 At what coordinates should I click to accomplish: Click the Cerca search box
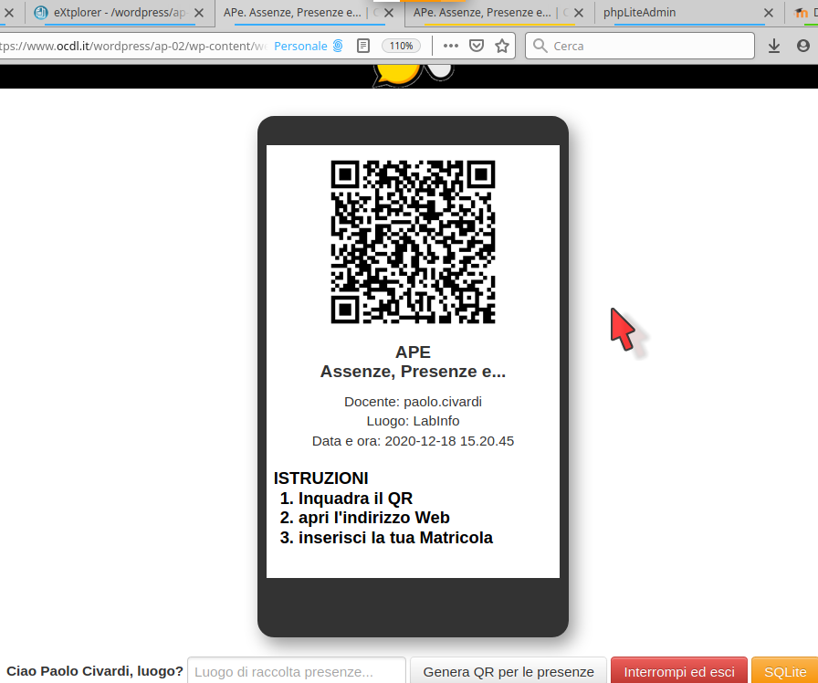click(x=640, y=46)
